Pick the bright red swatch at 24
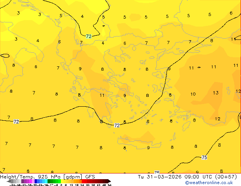241x186 pixels. pyautogui.click(x=83, y=181)
